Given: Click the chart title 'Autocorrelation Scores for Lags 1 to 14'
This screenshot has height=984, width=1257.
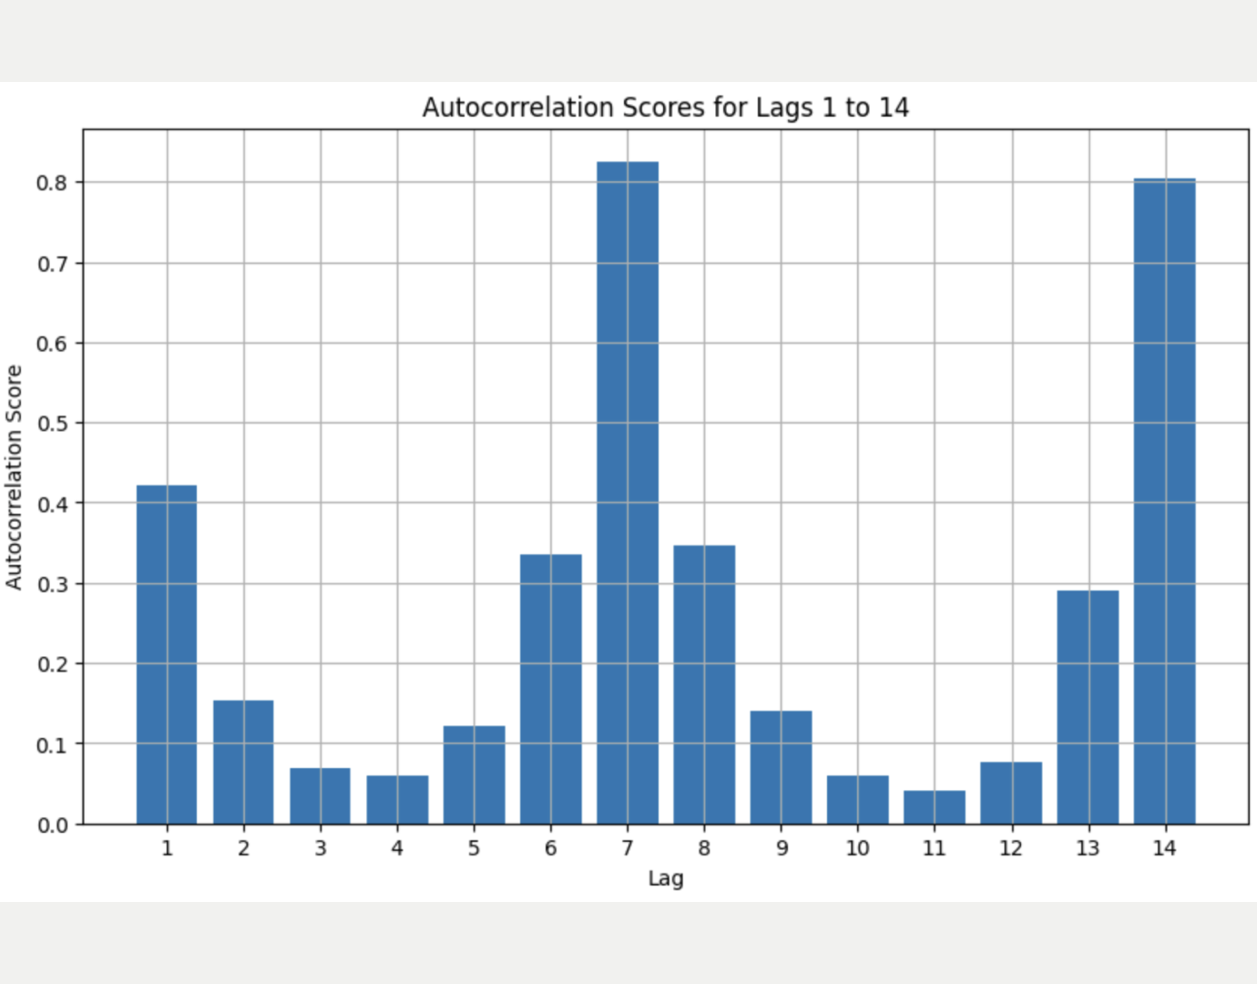Looking at the screenshot, I should [x=666, y=108].
